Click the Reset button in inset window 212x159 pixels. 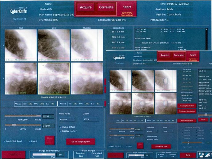coord(203,120)
